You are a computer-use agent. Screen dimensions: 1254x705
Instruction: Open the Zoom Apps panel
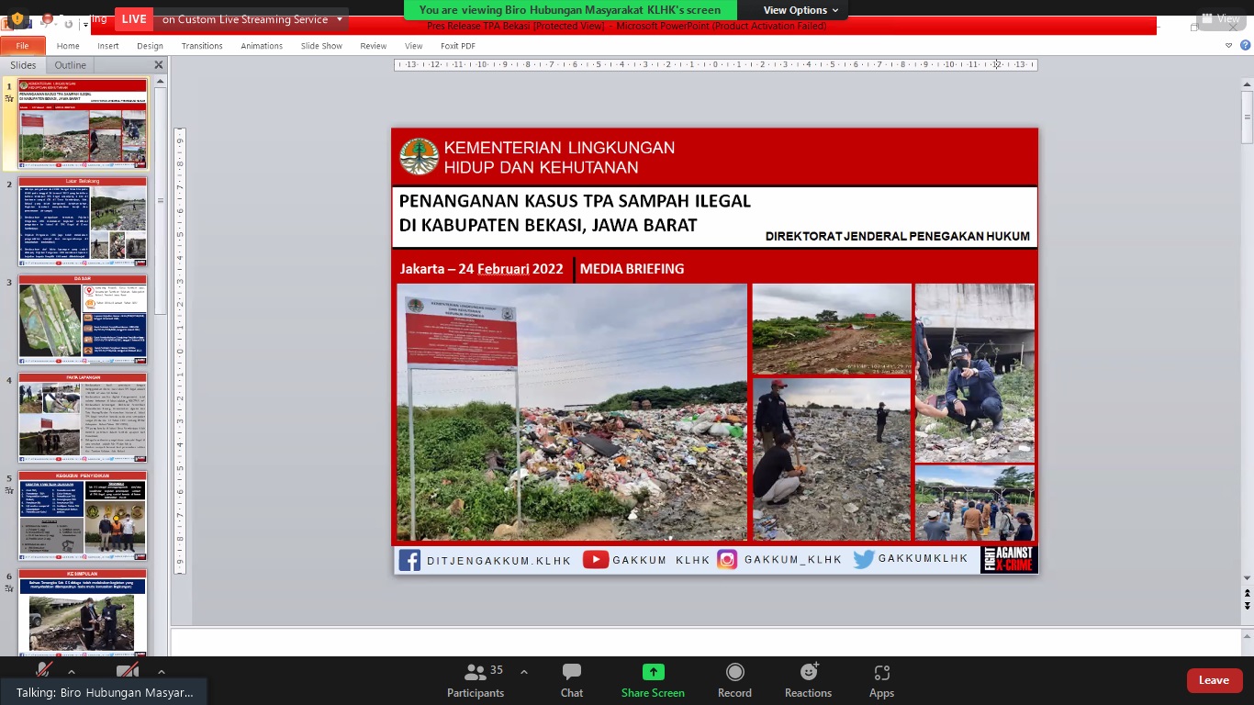tap(881, 680)
